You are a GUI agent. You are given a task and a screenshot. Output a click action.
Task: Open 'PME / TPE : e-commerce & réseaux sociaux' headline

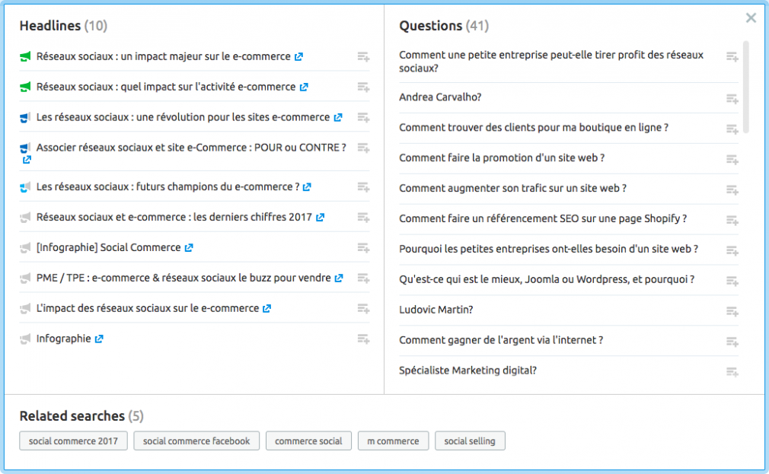tap(183, 278)
